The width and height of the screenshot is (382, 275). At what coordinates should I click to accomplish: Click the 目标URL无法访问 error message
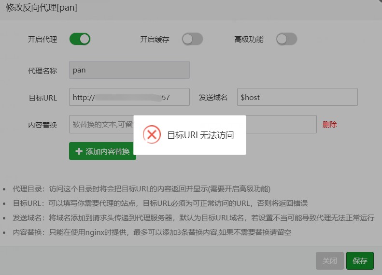pos(200,135)
